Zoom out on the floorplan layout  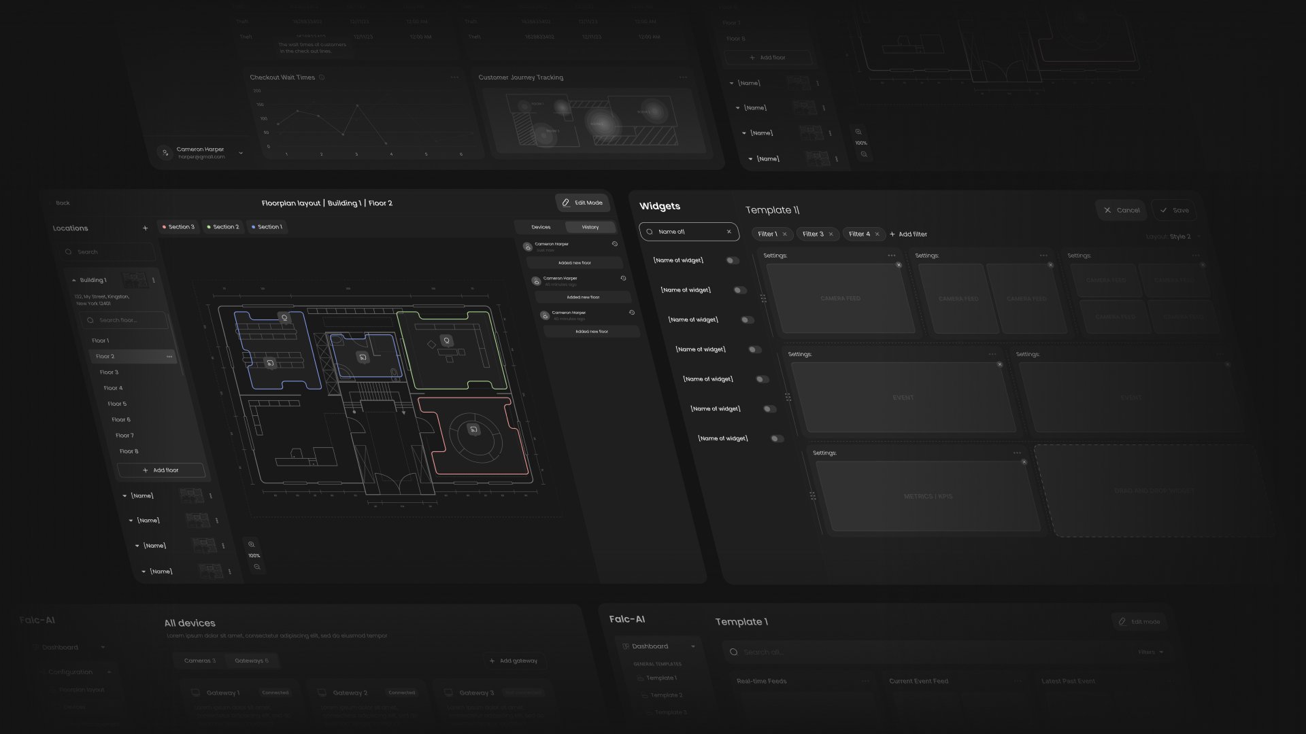[x=256, y=567]
